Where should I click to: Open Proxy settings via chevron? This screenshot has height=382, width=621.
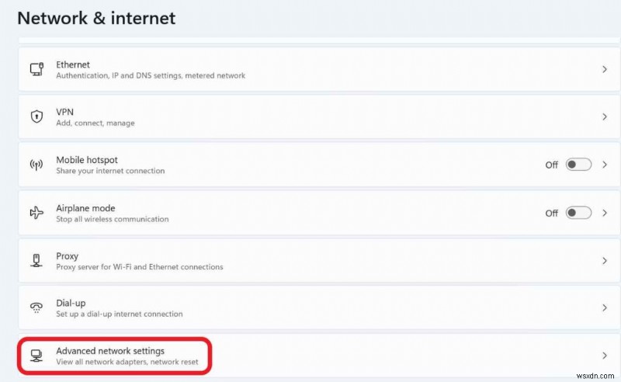coord(605,260)
